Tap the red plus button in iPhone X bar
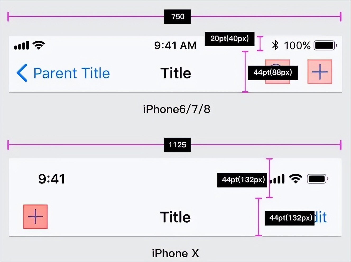 pyautogui.click(x=35, y=217)
